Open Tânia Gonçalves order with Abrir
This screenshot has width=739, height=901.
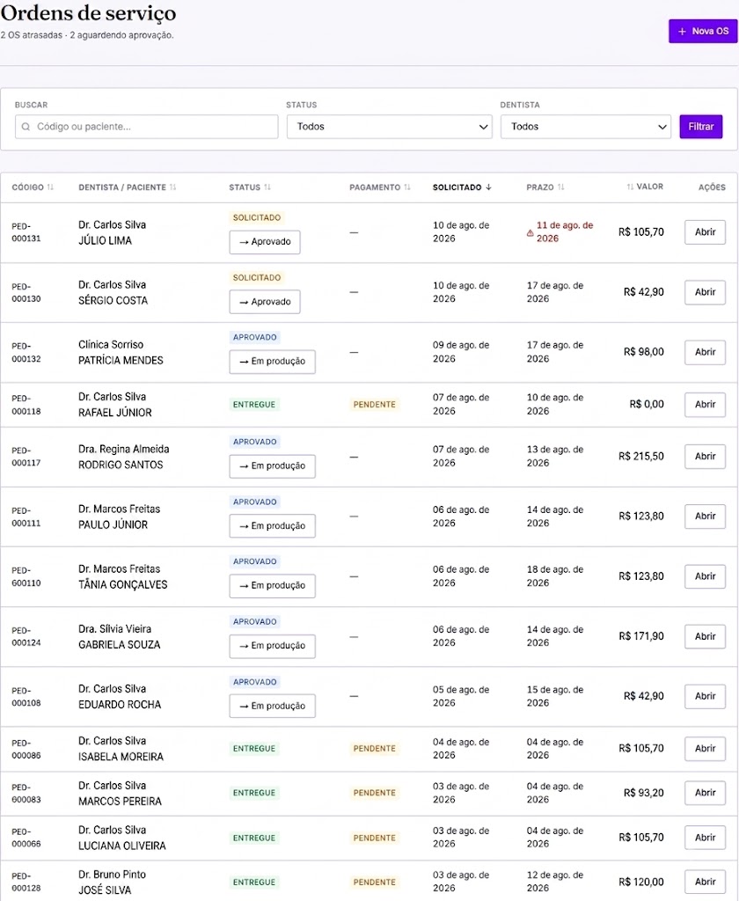pos(705,576)
